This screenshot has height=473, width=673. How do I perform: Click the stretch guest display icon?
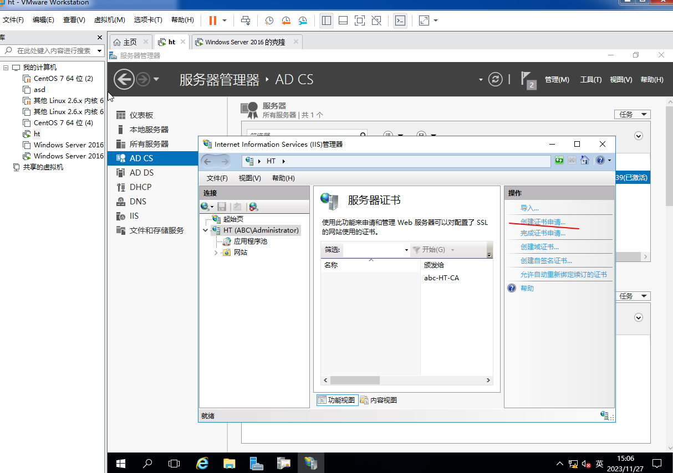point(424,20)
